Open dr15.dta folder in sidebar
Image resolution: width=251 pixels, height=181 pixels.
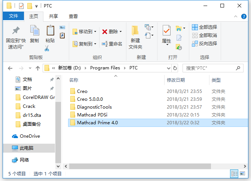point(28,115)
